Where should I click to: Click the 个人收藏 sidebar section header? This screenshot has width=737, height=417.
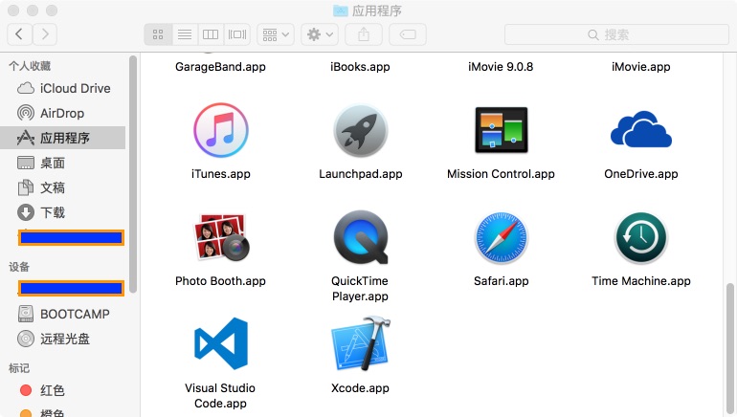click(30, 66)
